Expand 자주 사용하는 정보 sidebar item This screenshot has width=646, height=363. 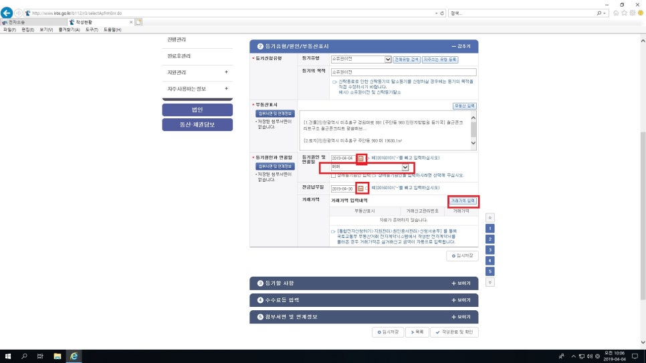coord(226,89)
